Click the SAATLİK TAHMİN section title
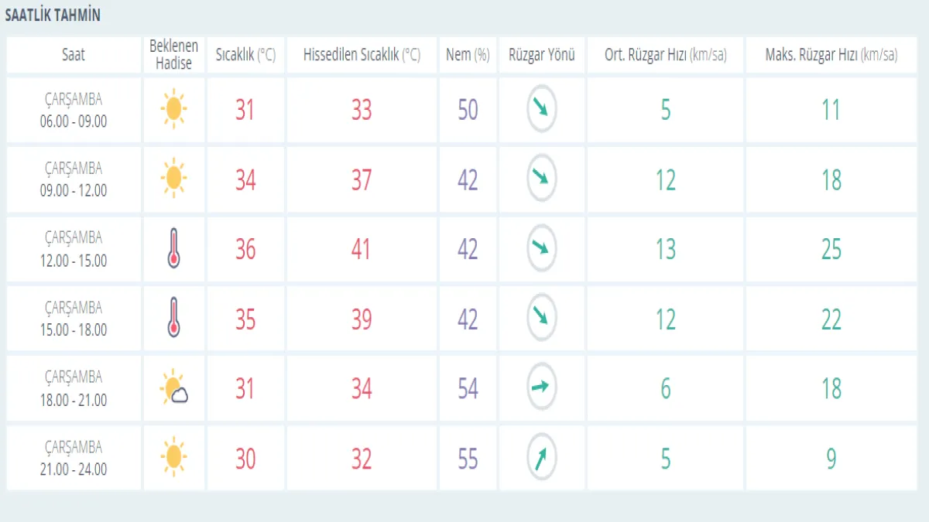929x522 pixels. (53, 15)
